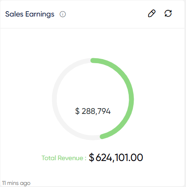Viewport: 186px width, 187px height.
Task: Click the Sales Earnings title
Action: pos(30,14)
